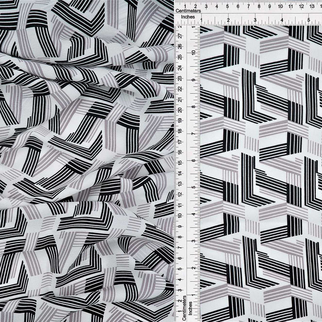Select the draped fabric photo on the left
Viewport: 322px width, 322px height.
click(87, 161)
